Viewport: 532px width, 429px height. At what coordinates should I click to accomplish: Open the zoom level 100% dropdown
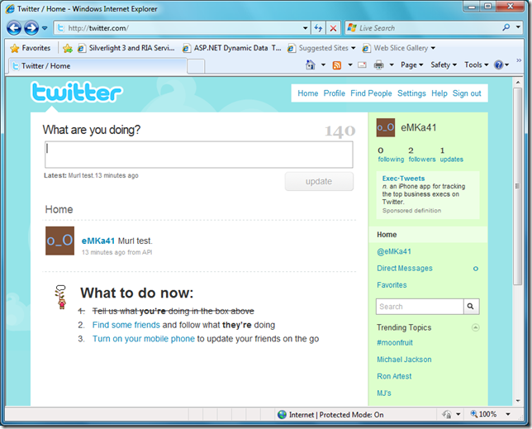click(x=507, y=414)
